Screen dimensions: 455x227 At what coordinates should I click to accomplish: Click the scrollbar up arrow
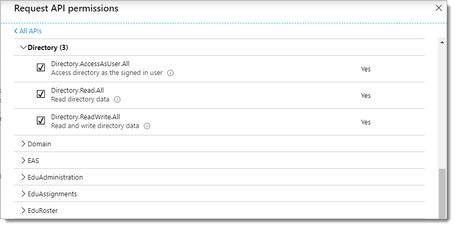[x=442, y=42]
